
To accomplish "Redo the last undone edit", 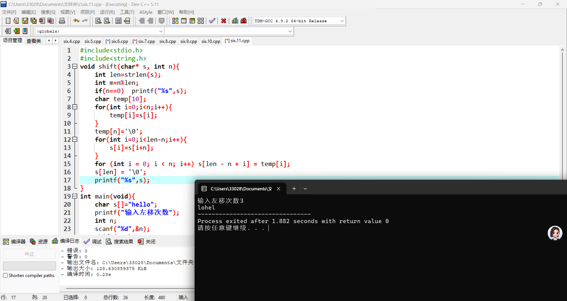I will [x=85, y=21].
